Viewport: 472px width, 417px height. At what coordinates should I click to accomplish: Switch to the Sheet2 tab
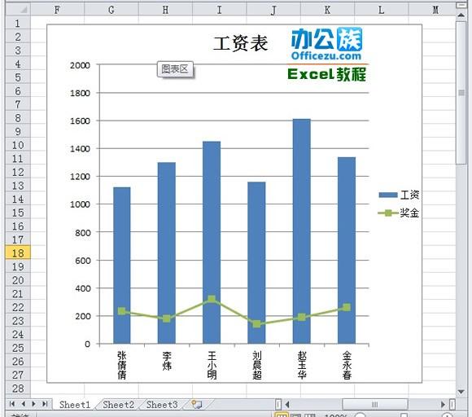pos(118,405)
